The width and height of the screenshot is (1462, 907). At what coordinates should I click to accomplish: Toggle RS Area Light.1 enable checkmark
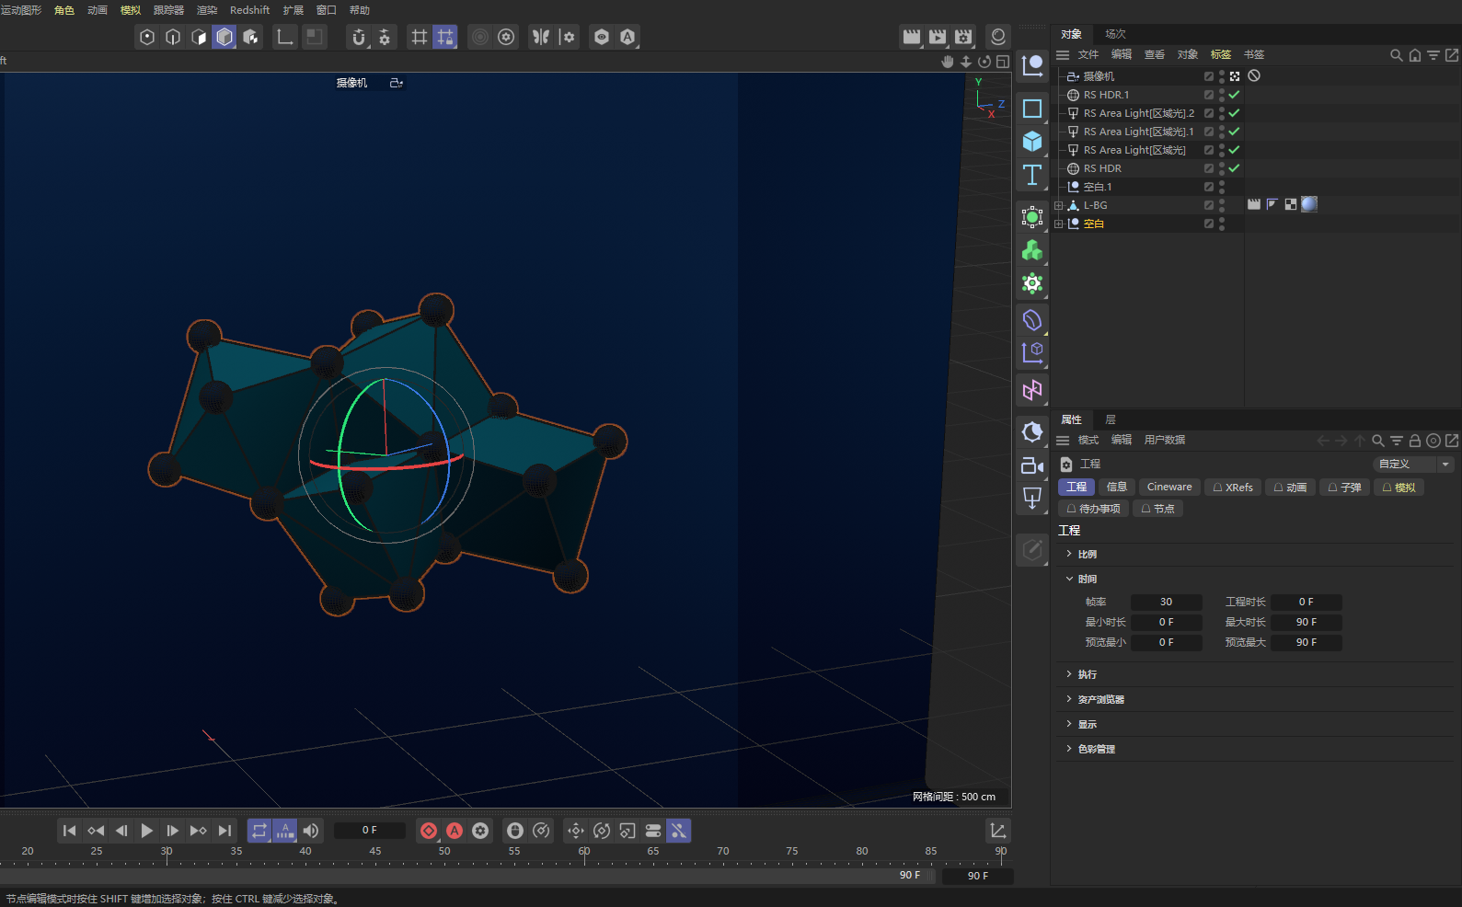[1235, 132]
